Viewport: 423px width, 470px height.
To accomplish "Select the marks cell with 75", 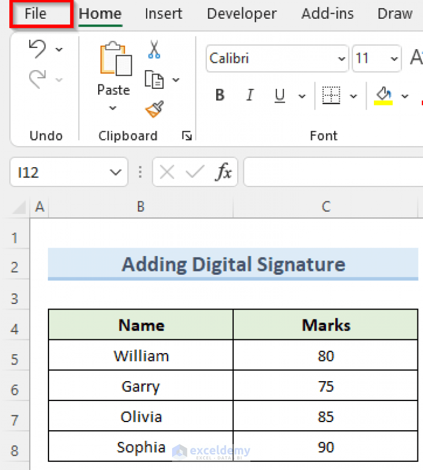I will click(x=325, y=386).
